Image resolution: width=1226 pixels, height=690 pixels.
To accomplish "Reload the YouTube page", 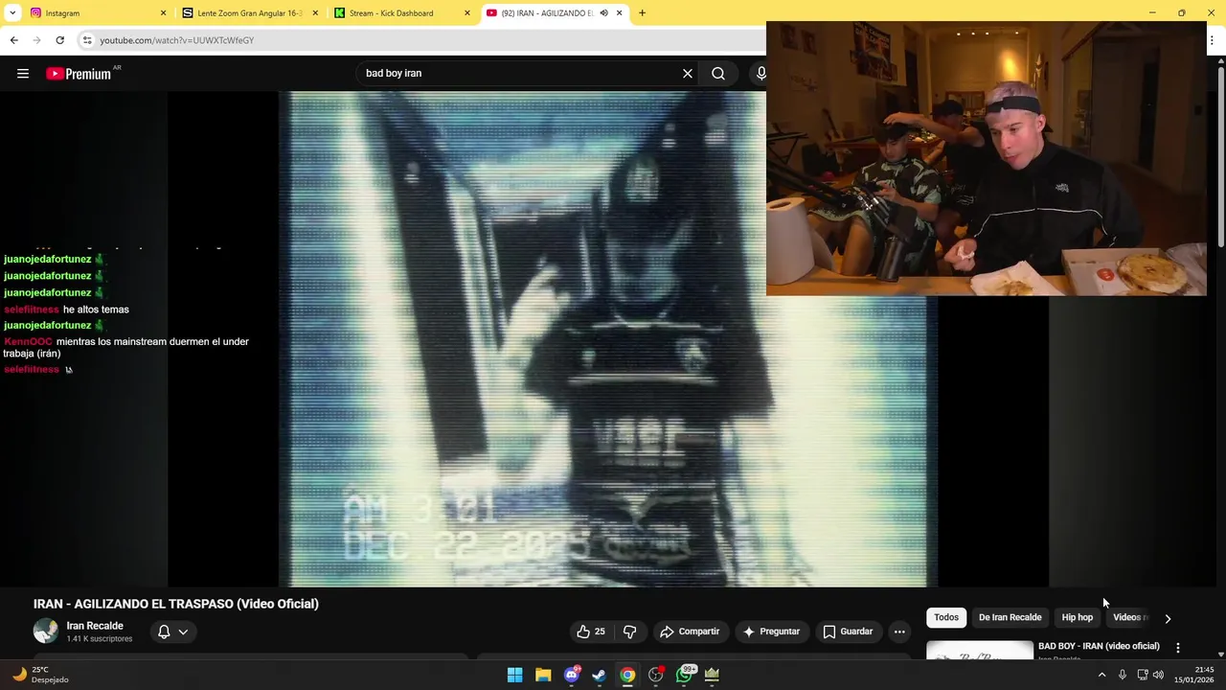I will [59, 40].
